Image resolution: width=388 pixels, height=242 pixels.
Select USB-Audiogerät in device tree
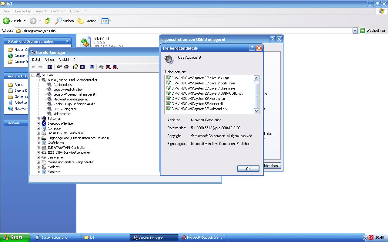(65, 109)
